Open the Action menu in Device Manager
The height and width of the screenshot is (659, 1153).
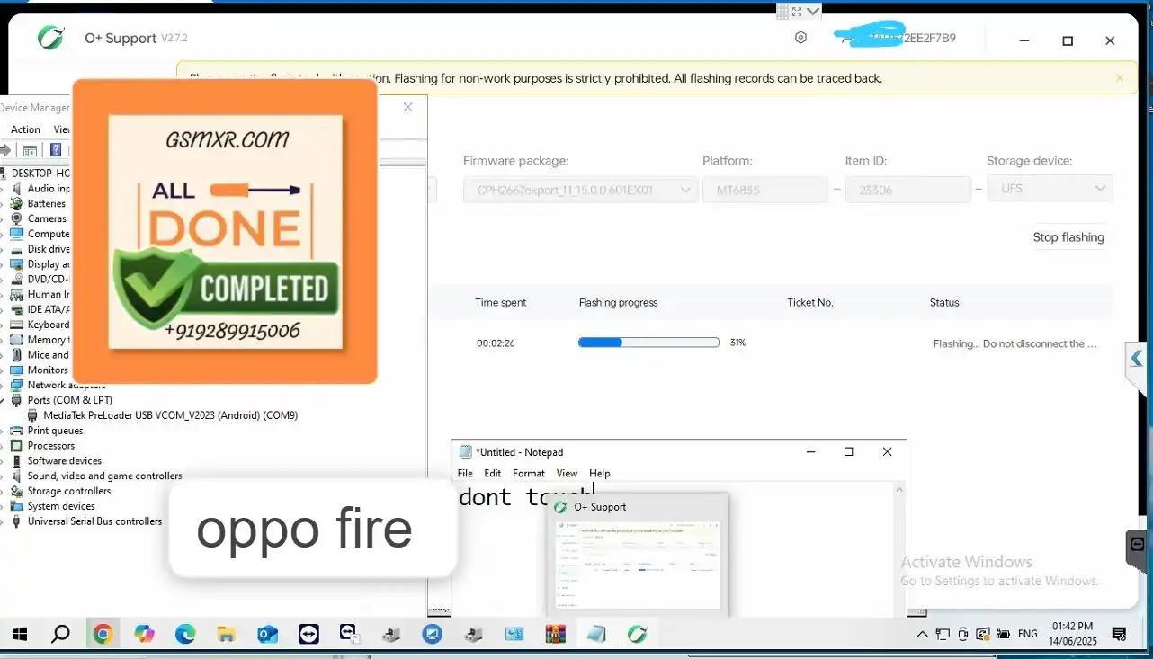(25, 129)
